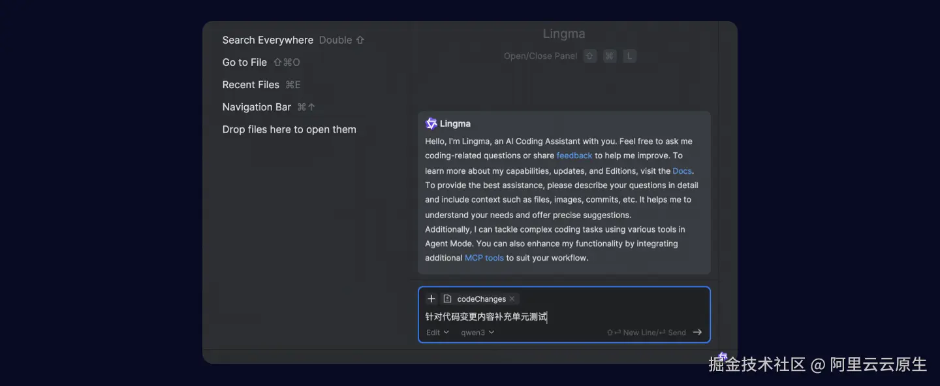Screen dimensions: 940x386
Task: Click the plus add-context icon
Action: tap(431, 298)
